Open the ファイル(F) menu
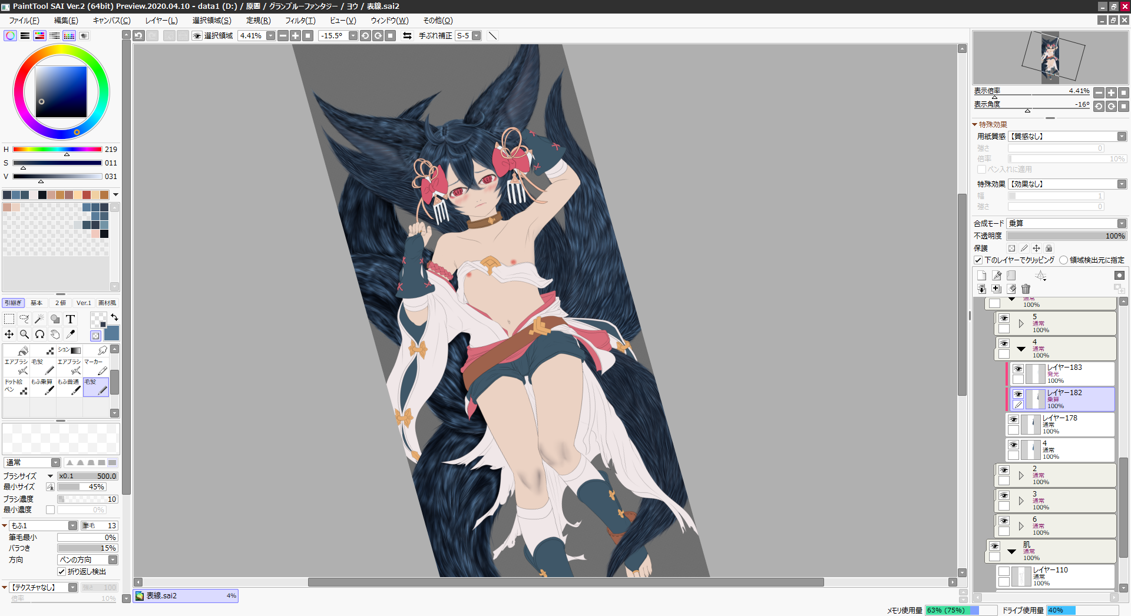This screenshot has height=616, width=1131. pos(24,20)
